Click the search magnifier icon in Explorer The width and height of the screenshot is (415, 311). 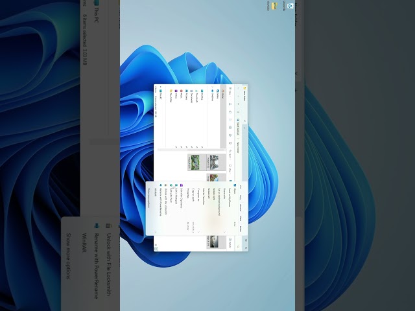point(238,246)
